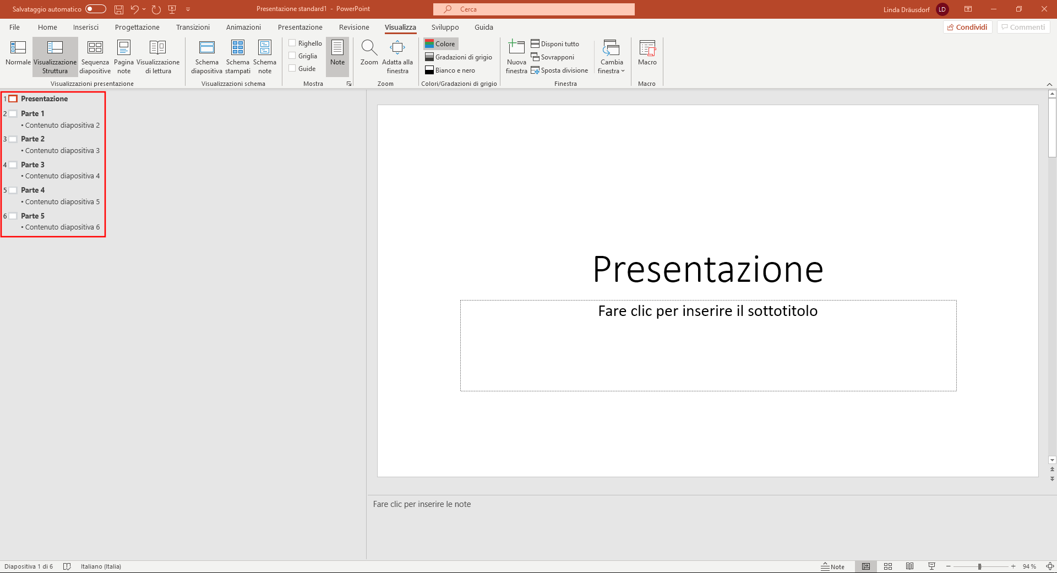The height and width of the screenshot is (573, 1057).
Task: Enable the Griglia checkbox
Action: 292,56
